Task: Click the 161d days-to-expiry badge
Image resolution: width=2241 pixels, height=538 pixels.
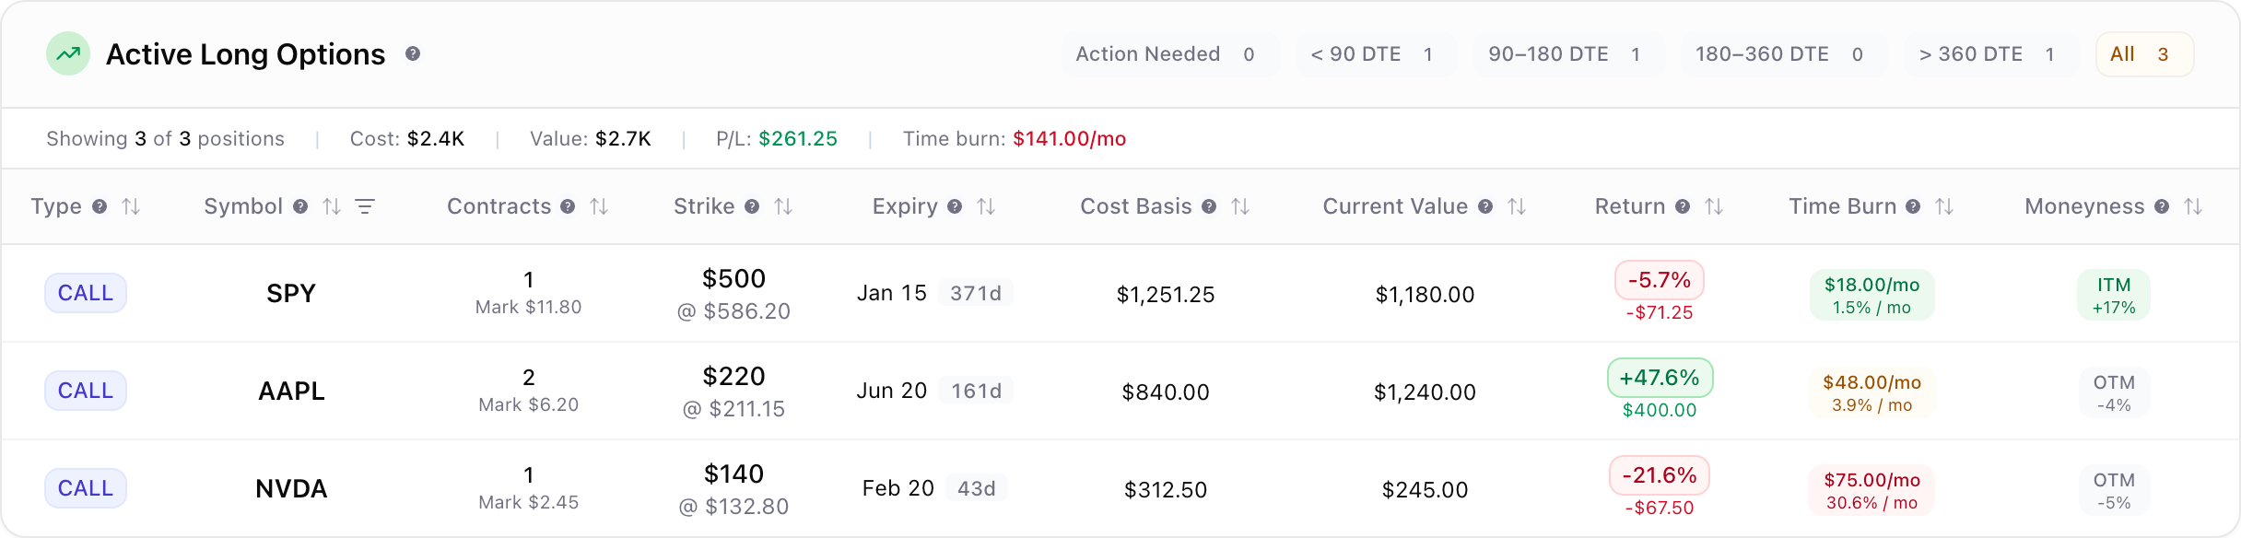Action: 976,391
